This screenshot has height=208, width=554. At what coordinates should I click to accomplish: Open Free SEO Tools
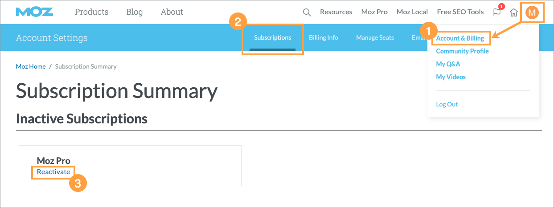460,12
